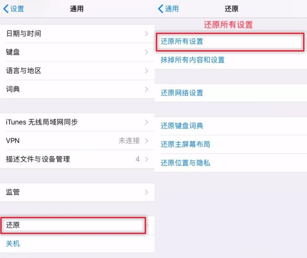Go back to 设置 from 通用 screen
The width and height of the screenshot is (307, 258).
tap(14, 9)
